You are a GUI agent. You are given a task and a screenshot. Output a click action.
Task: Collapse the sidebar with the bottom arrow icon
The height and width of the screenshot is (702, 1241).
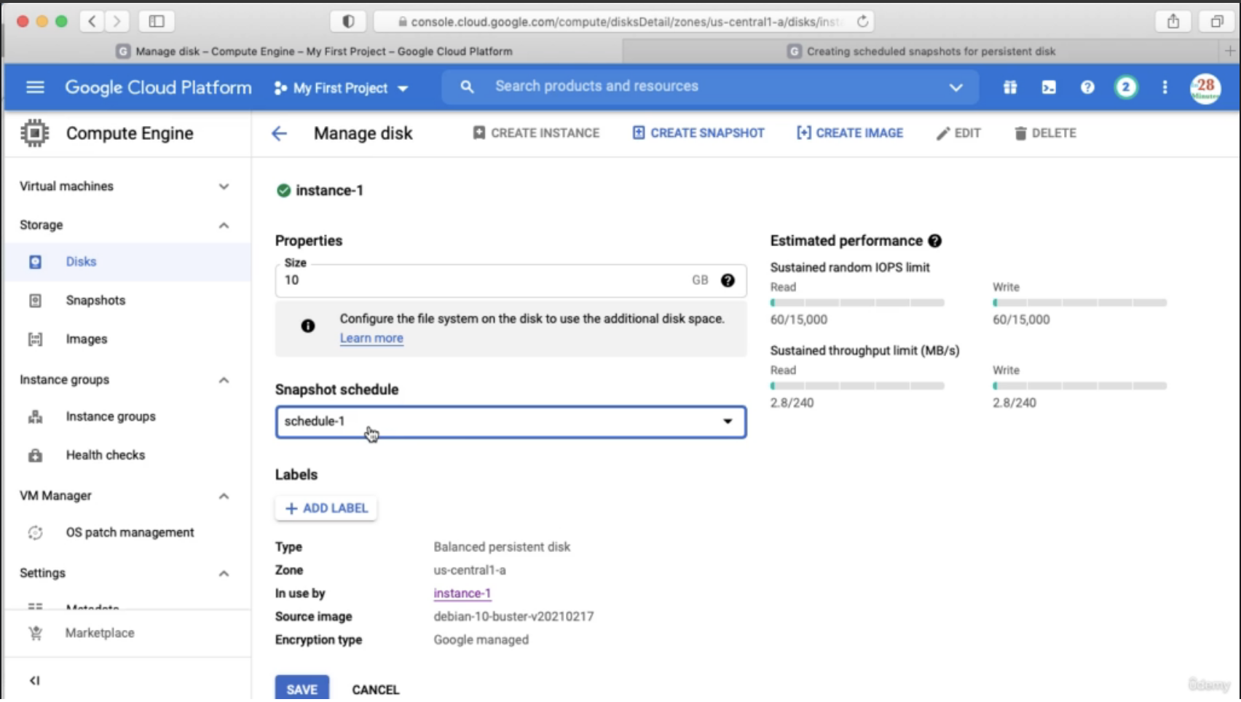coord(34,681)
